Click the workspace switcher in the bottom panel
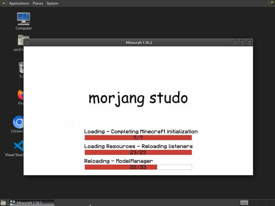This screenshot has height=206, width=275. (244, 203)
